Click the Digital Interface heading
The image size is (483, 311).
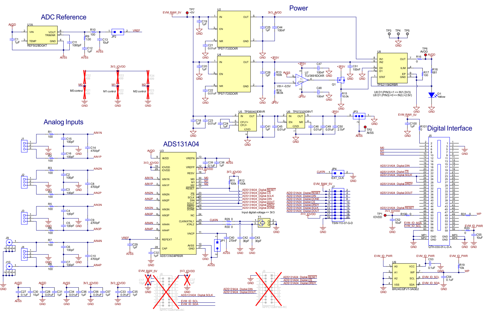pyautogui.click(x=450, y=128)
